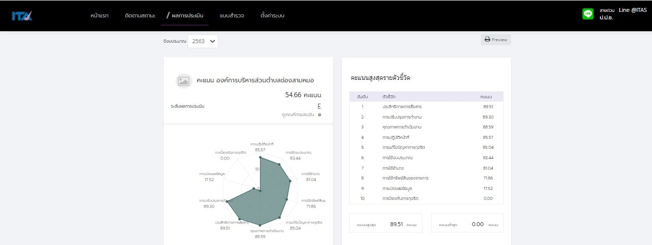Click the lowest score box 0.00

coord(467,224)
